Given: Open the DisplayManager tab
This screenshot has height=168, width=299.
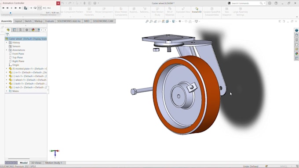Looking at the screenshot, I should click(x=33, y=30).
